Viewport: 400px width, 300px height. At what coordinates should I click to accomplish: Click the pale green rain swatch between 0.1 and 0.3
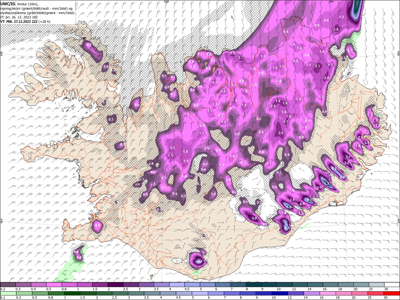tap(8, 293)
